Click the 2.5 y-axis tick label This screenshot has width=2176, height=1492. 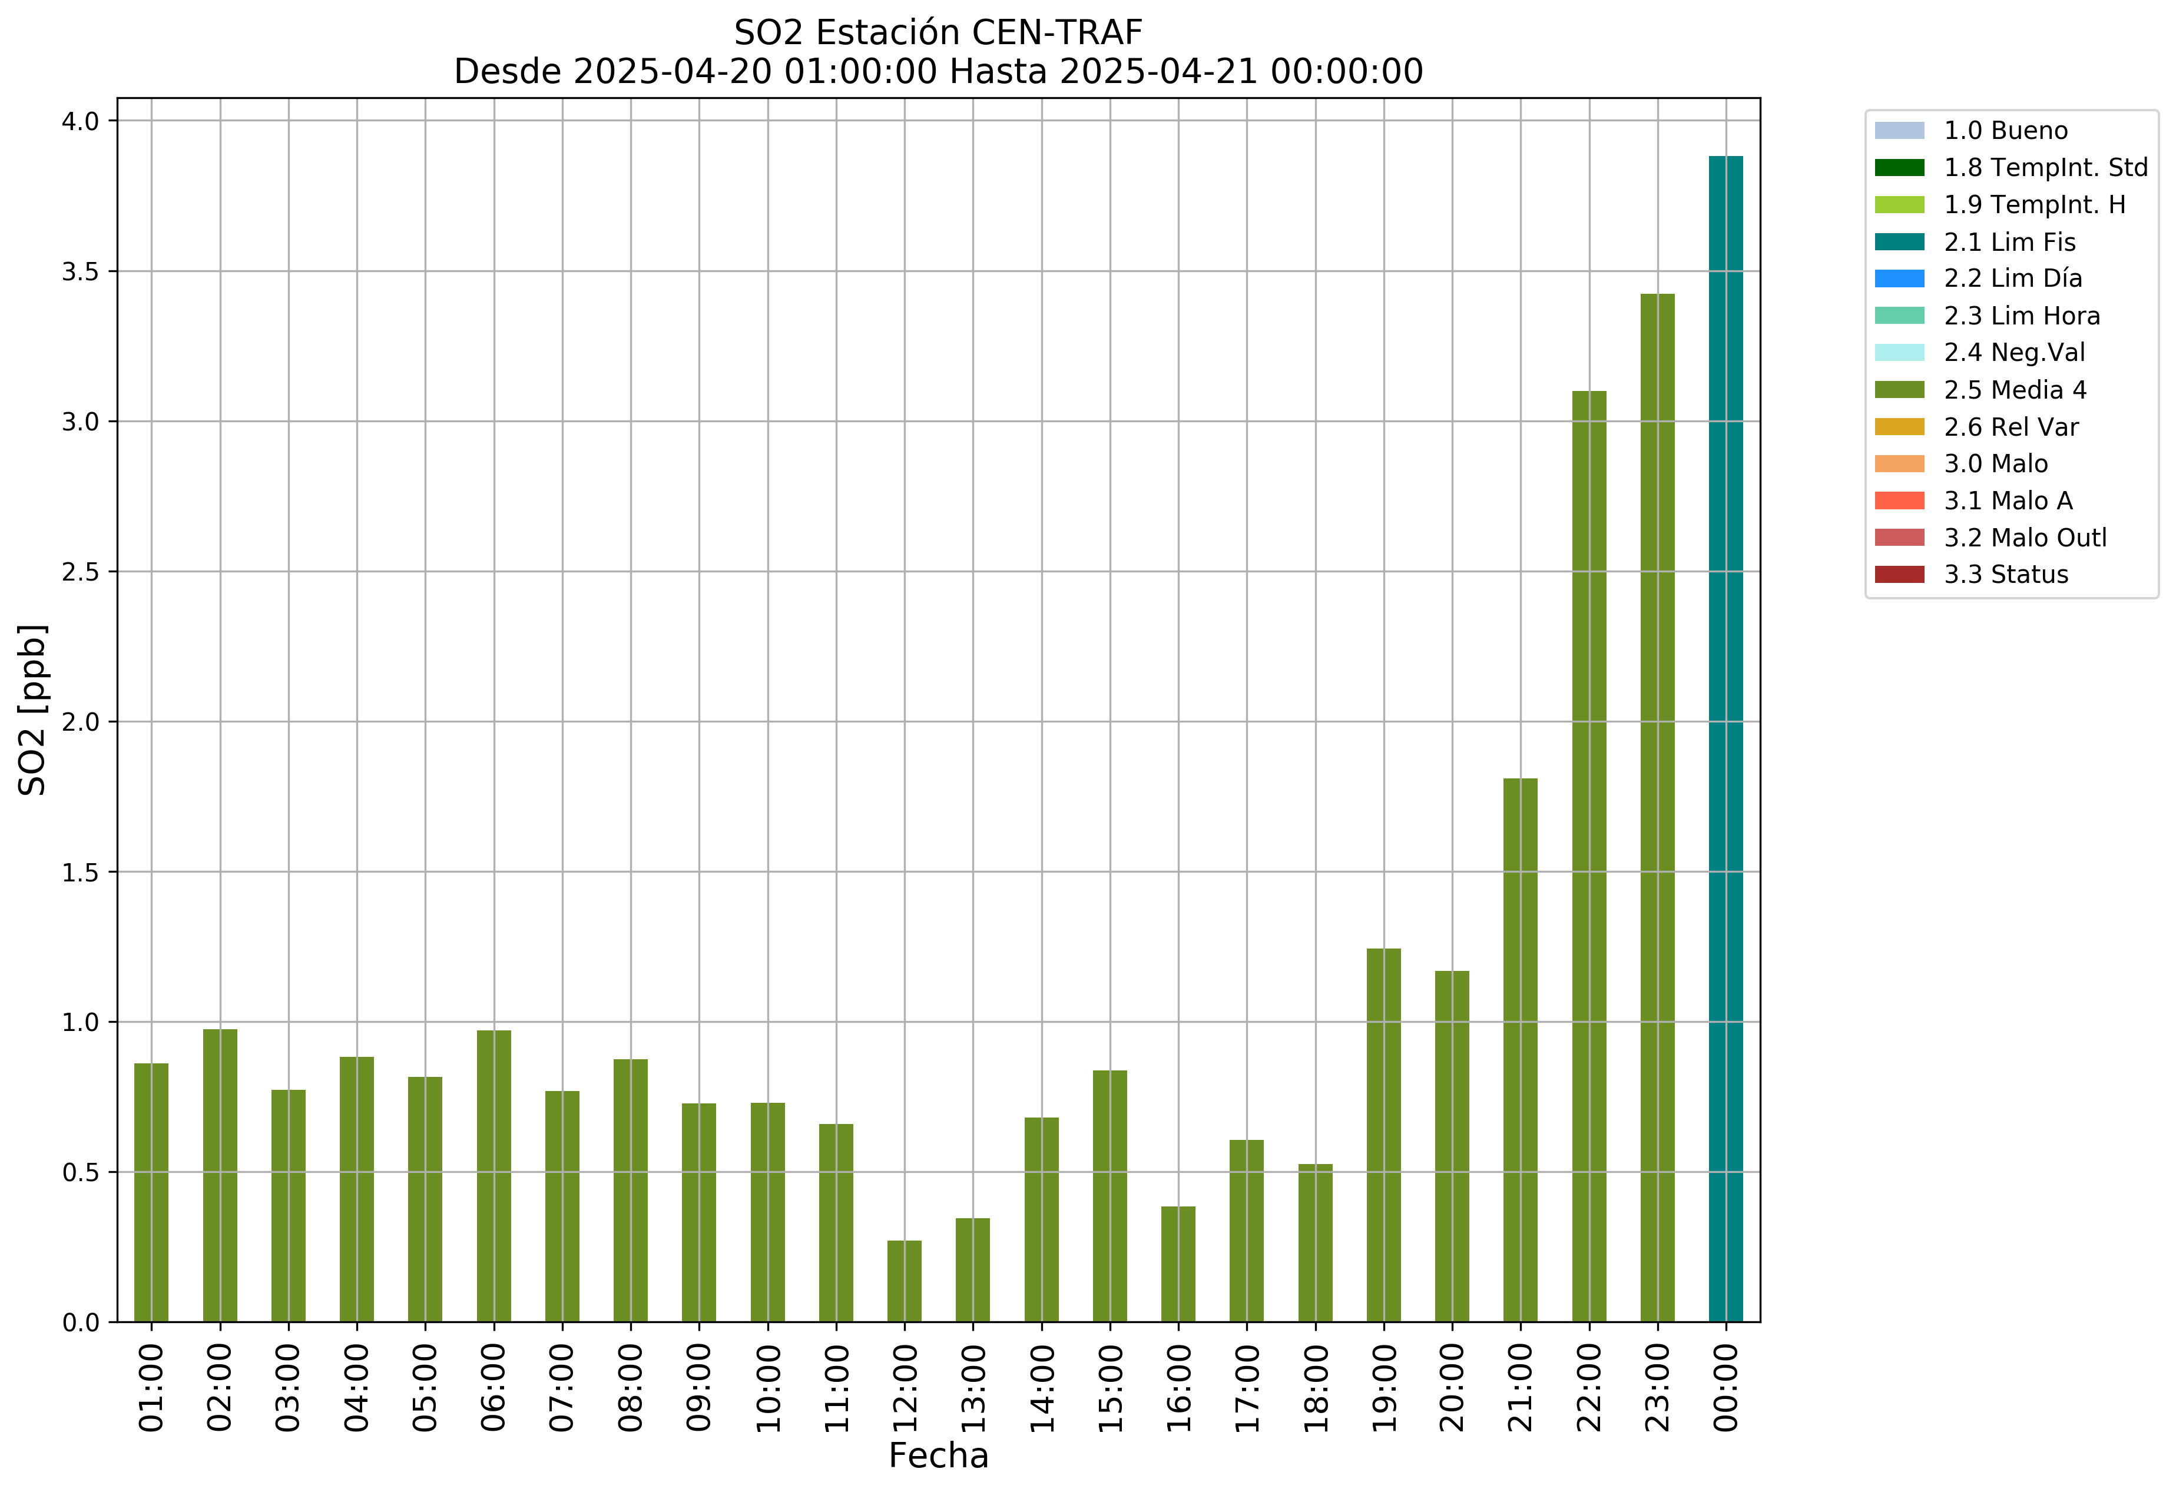click(81, 572)
